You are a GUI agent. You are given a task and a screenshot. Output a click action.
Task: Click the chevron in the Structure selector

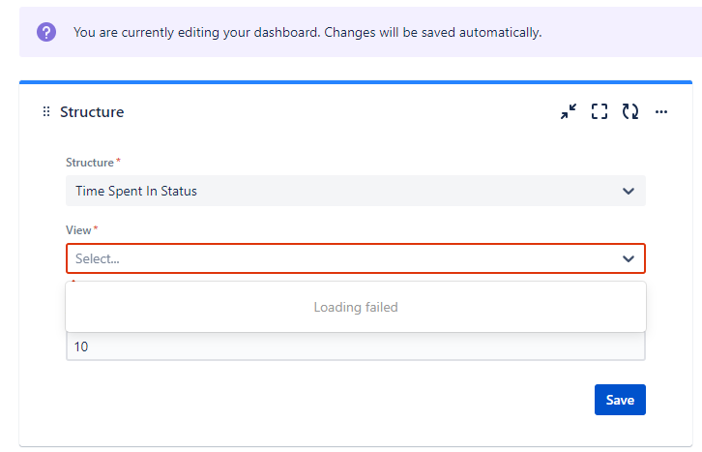coord(629,192)
